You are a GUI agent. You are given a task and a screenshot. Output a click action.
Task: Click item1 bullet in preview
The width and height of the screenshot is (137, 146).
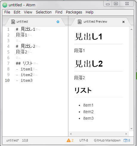(88, 105)
